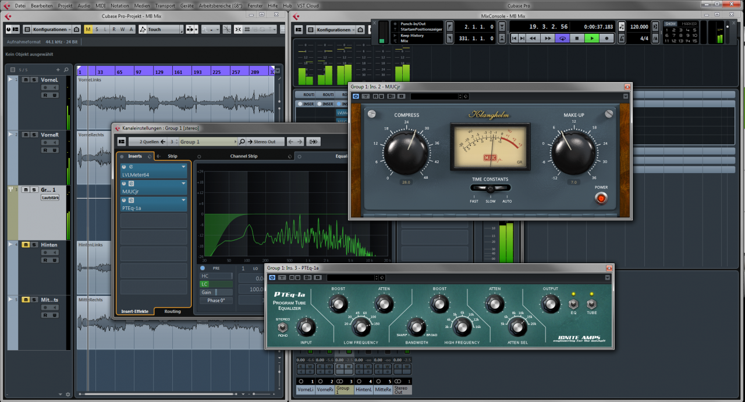The width and height of the screenshot is (745, 402).
Task: Open the MJUCjr insert slot dropdown arrow
Action: [183, 184]
